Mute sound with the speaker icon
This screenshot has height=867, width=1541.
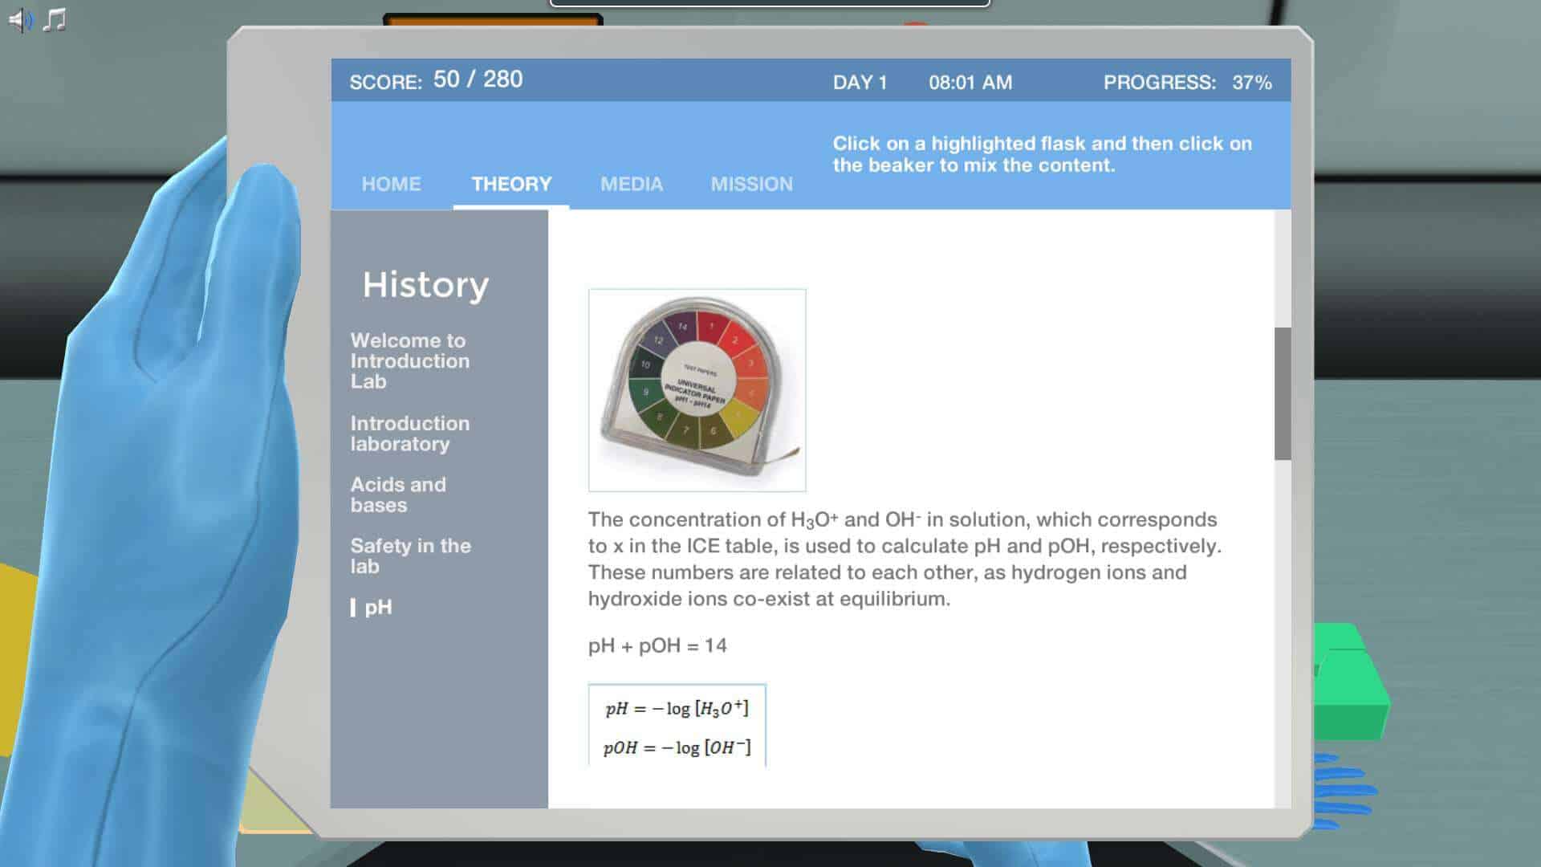click(x=21, y=20)
